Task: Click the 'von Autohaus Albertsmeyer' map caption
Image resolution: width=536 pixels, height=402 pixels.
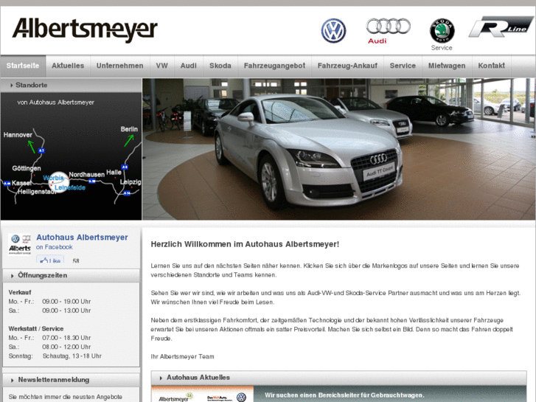Action: point(56,103)
